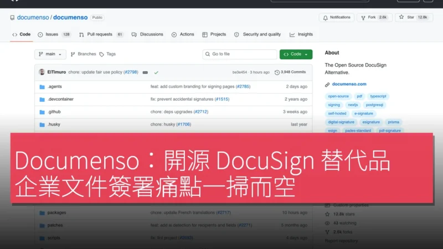The height and width of the screenshot is (249, 443).
Task: Select the postgresql topic tag
Action: pyautogui.click(x=374, y=105)
